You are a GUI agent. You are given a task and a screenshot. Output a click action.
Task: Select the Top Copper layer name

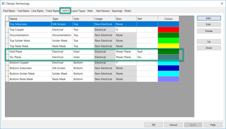30,30
